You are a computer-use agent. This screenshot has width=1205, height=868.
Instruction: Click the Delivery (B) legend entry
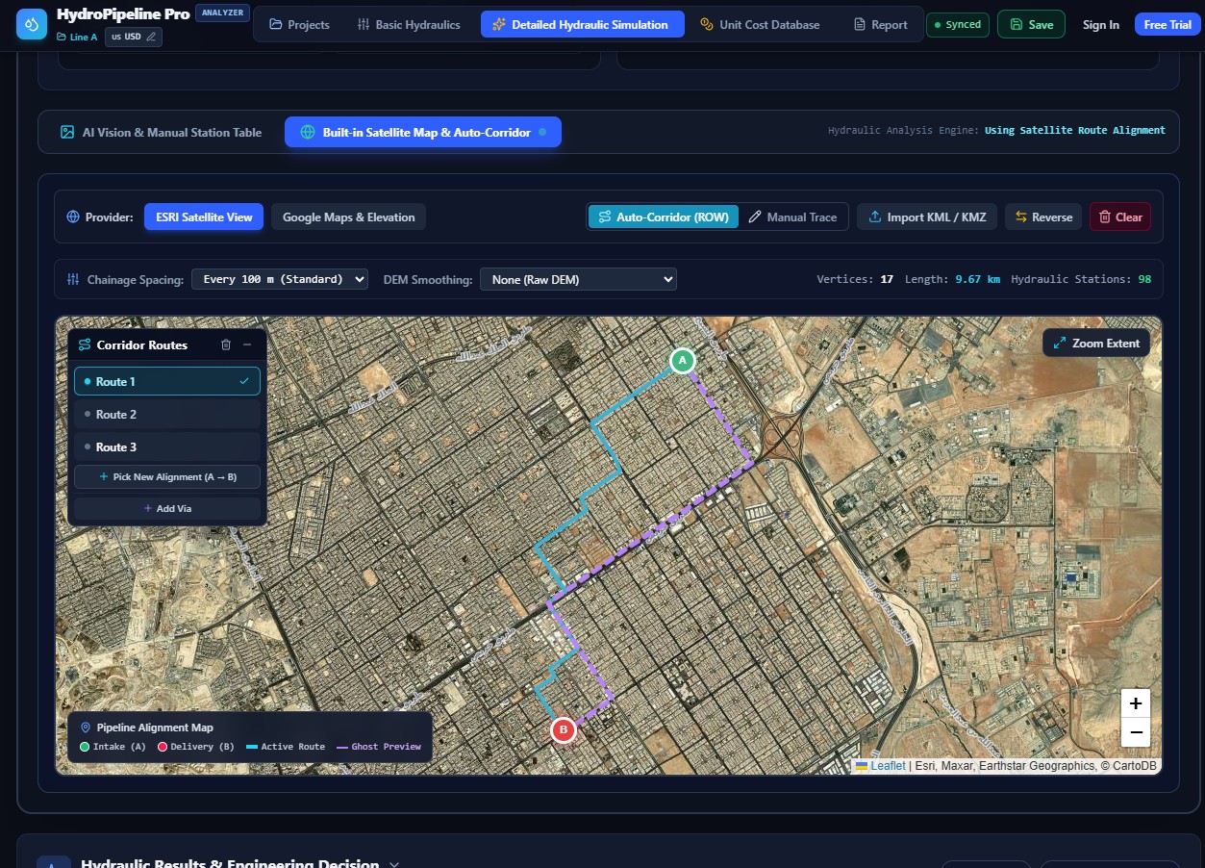(196, 747)
